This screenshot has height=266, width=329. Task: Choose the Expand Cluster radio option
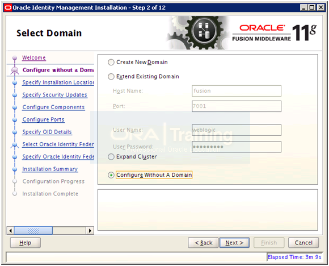[x=111, y=157]
